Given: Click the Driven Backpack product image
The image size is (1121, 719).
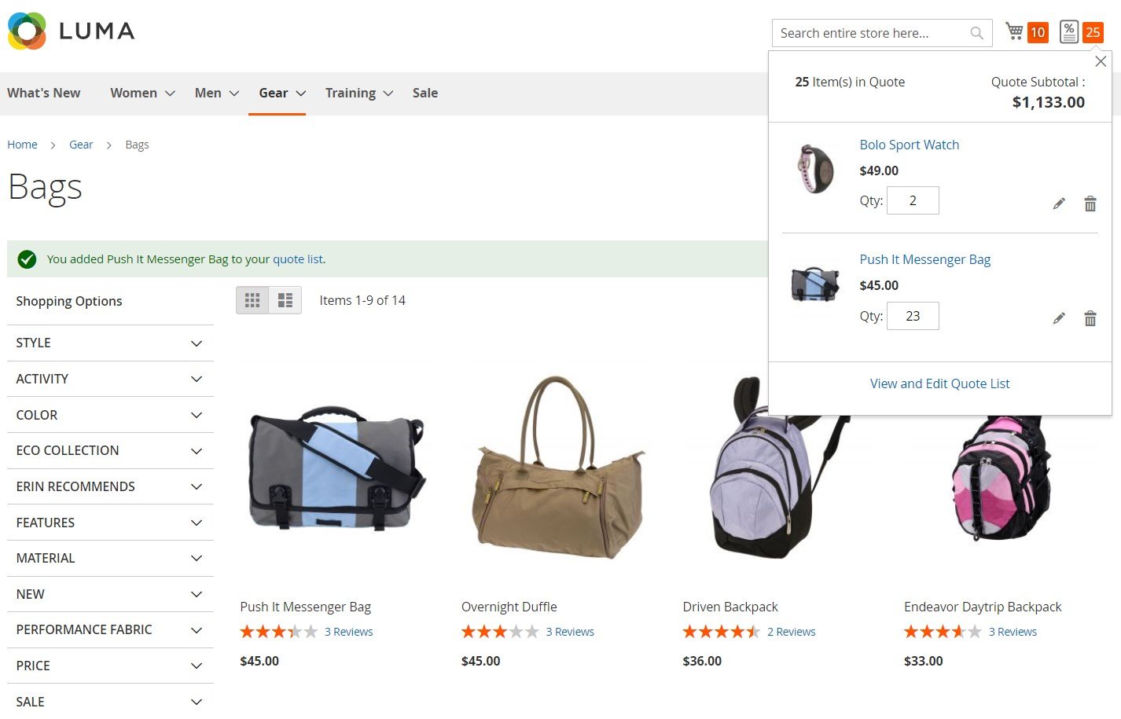Looking at the screenshot, I should click(x=780, y=468).
